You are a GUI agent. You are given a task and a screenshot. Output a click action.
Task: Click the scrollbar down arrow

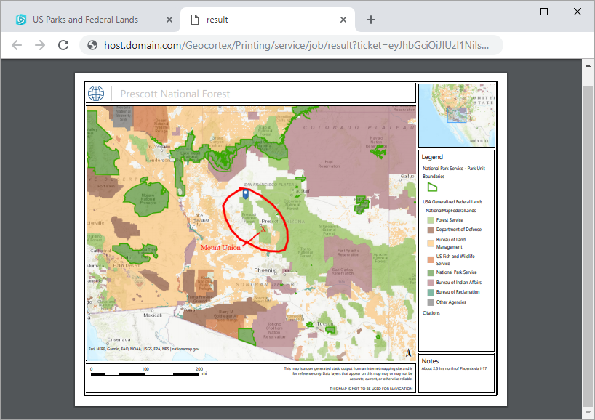pyautogui.click(x=588, y=413)
